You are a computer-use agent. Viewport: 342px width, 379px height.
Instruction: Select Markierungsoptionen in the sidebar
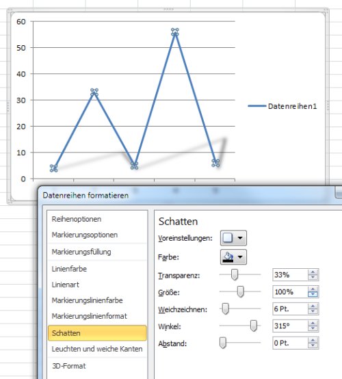click(x=85, y=235)
